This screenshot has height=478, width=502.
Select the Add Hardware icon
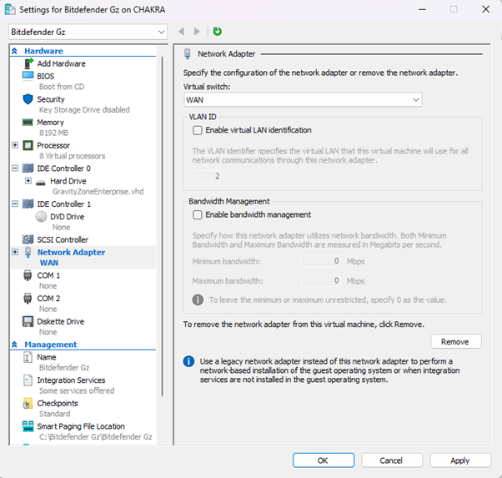tap(28, 63)
